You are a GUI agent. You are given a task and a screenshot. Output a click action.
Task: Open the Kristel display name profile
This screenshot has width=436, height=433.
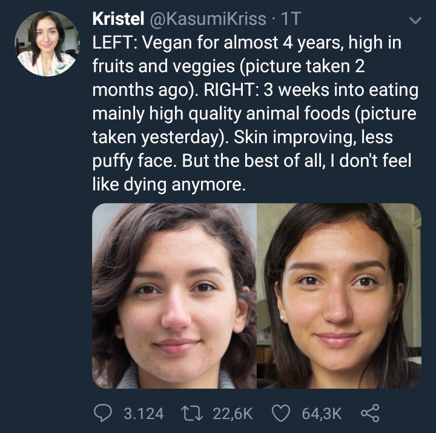(117, 19)
